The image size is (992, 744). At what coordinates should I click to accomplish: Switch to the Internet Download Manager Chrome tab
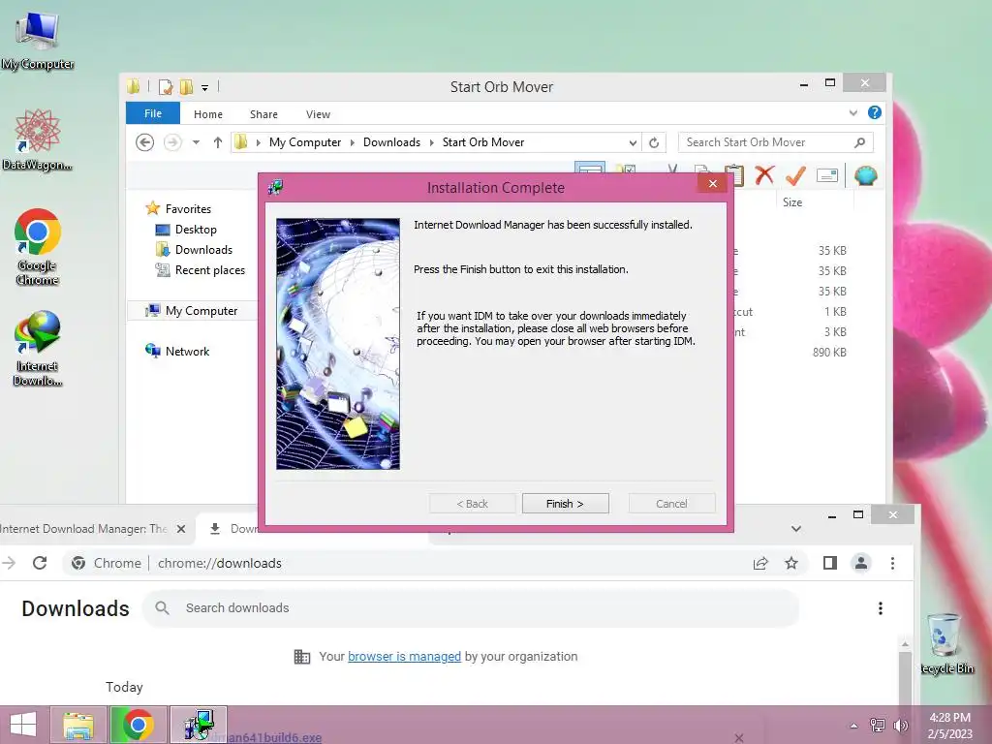tap(83, 529)
